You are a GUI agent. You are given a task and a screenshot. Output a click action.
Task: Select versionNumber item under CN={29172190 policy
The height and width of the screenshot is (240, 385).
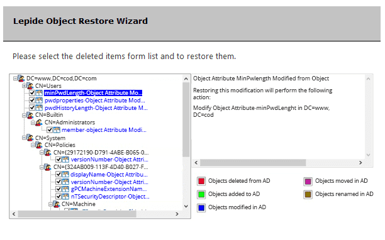(x=109, y=160)
